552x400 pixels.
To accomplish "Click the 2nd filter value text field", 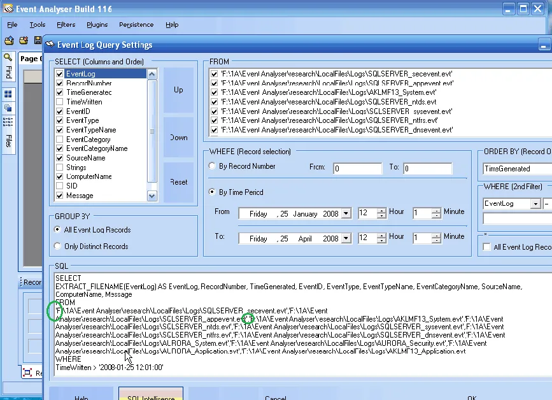I will (518, 218).
